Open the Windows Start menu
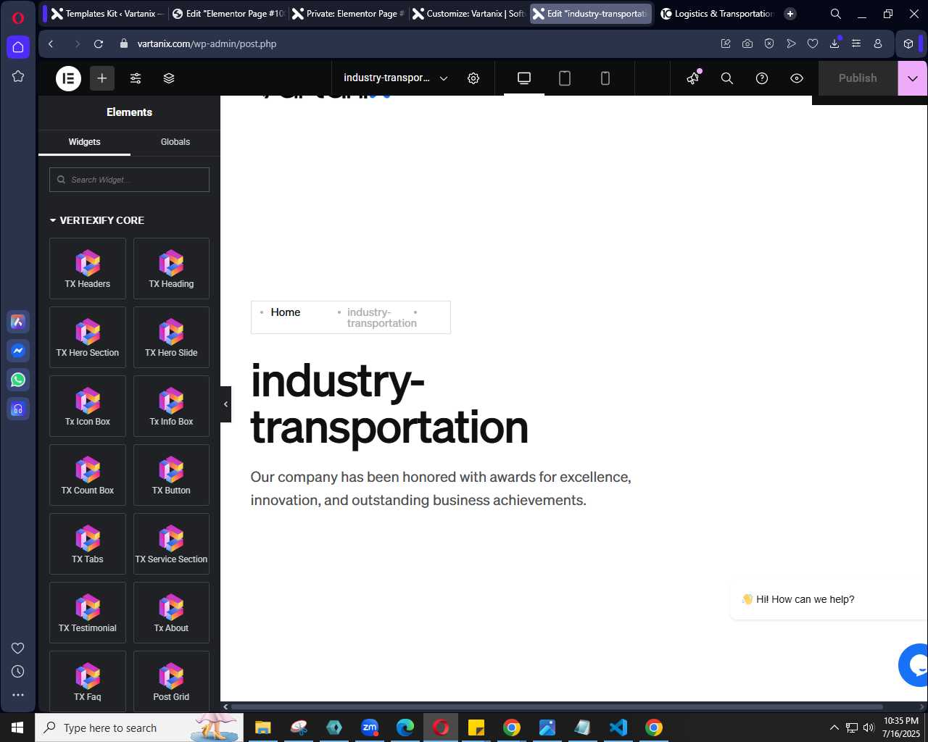The image size is (928, 742). (x=17, y=728)
